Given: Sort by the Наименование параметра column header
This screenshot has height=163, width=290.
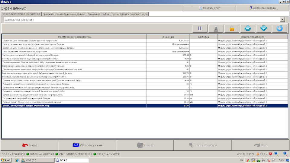Looking at the screenshot, I should 74,37.
